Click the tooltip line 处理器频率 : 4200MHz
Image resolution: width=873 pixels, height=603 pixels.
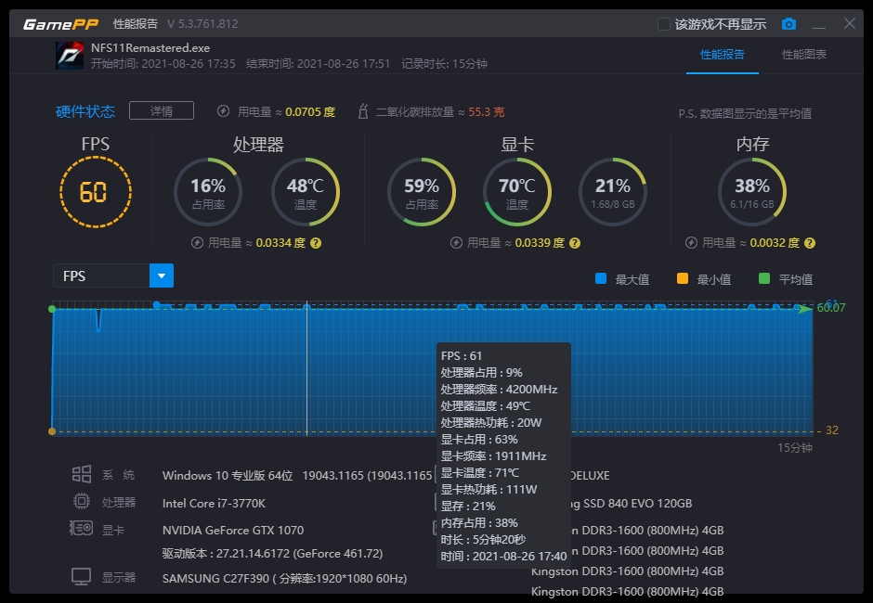[499, 390]
